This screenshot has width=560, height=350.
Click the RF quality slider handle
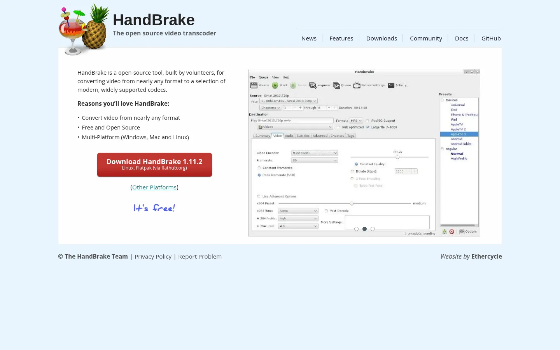(x=397, y=157)
